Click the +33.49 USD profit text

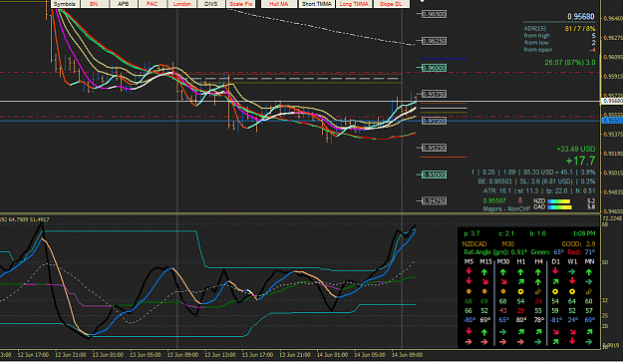pyautogui.click(x=576, y=149)
